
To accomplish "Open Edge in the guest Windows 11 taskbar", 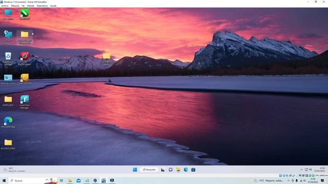I will pos(186,170).
